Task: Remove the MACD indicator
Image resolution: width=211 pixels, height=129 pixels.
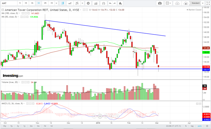Action: point(33,104)
